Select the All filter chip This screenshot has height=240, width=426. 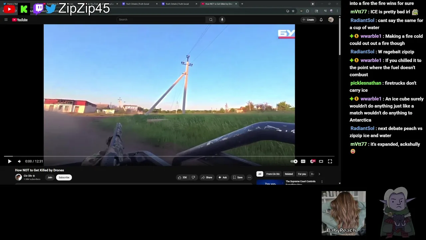coord(260,174)
